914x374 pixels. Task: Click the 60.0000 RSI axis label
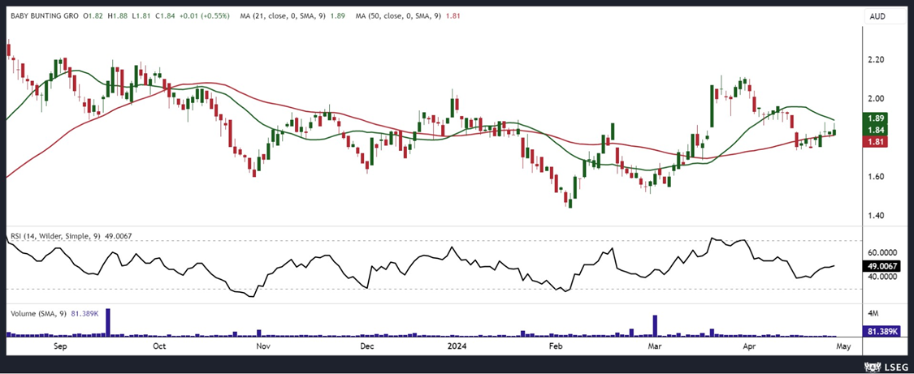point(882,253)
